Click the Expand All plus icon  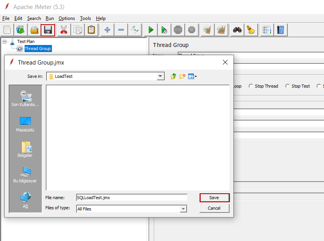pos(107,30)
